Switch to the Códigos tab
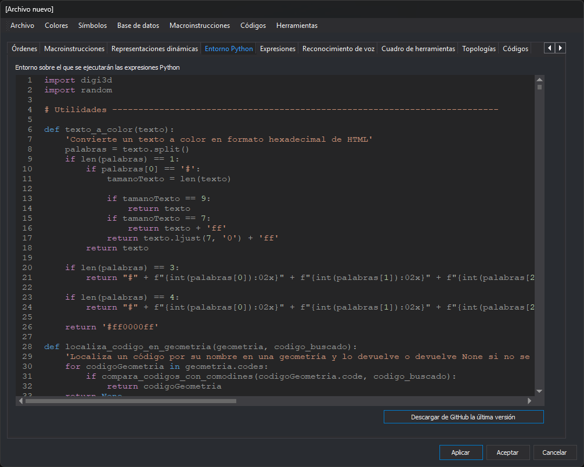 [x=515, y=48]
